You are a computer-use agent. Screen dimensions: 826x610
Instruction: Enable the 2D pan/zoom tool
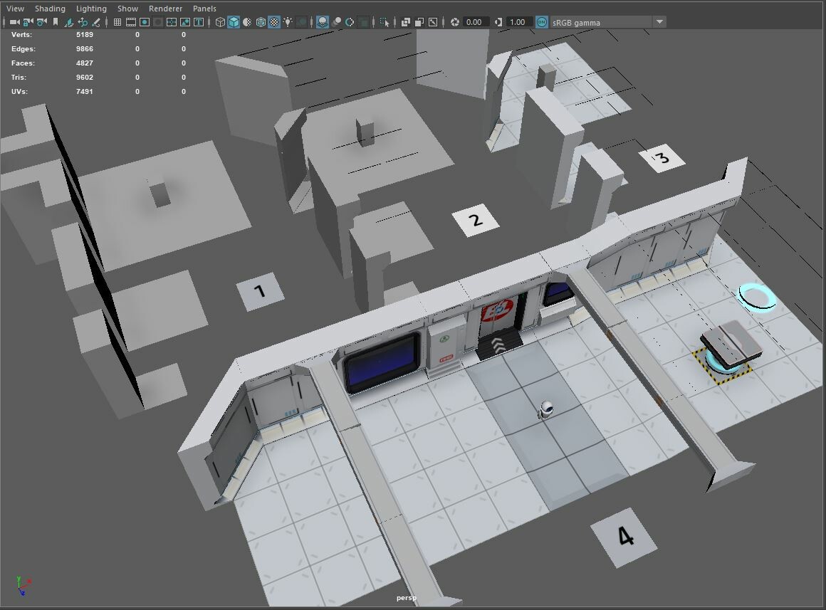coord(84,21)
